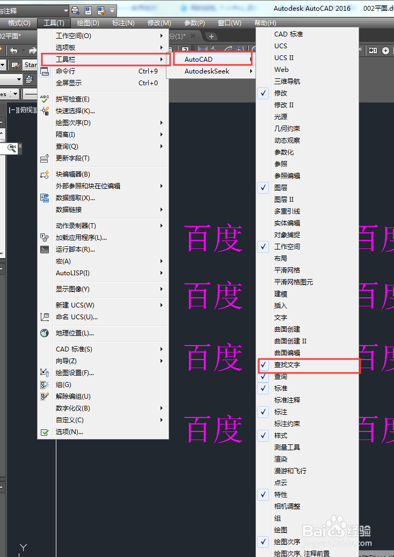Open the 窗口(W) menu
The image size is (394, 557).
230,23
